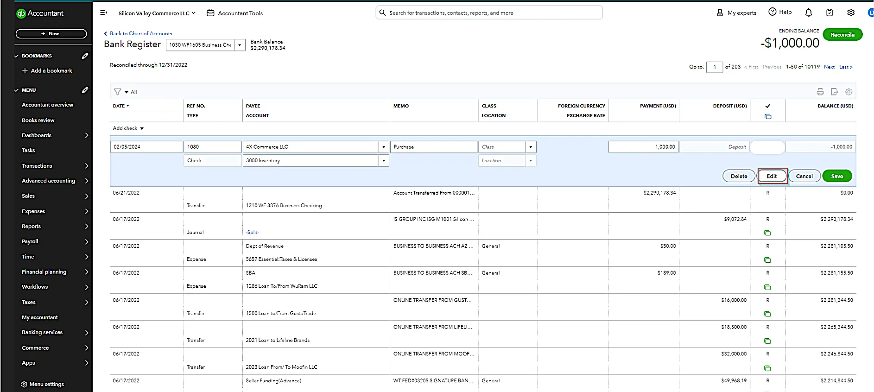
Task: Open the Silicon Valley Commerce LLC company dropdown
Action: point(157,13)
